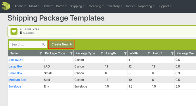The image size is (196, 106).
Task: Select the 0.3 weight cell
Action: coord(185,73)
